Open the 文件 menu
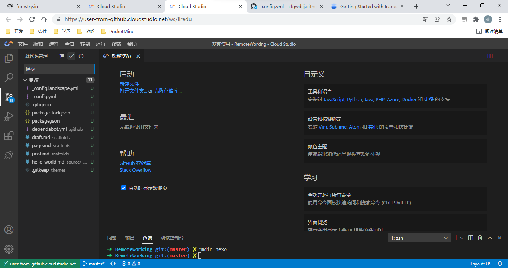 [23, 44]
